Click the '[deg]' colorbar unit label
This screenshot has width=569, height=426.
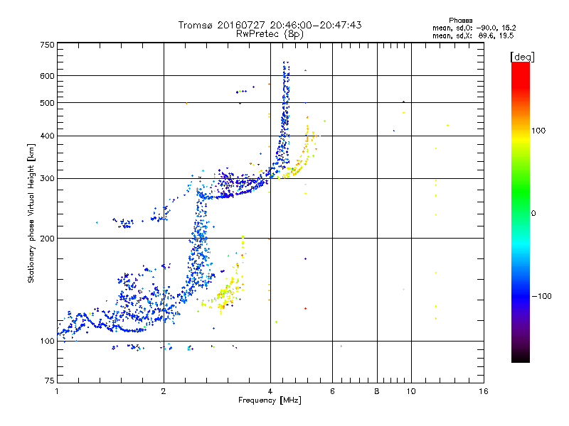pos(522,57)
